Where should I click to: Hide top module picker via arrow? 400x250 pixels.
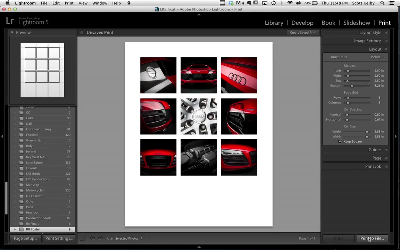[x=199, y=14]
